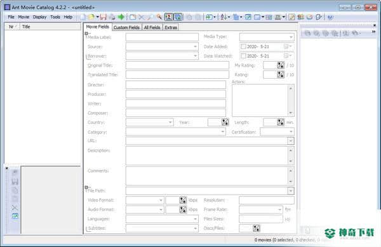The height and width of the screenshot is (247, 381).
Task: Open the Category dropdown
Action: tap(223, 131)
